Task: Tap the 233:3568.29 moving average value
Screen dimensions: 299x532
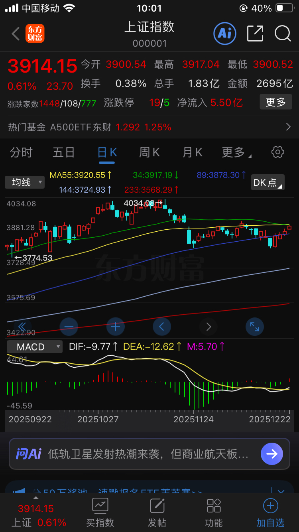Action: [151, 190]
